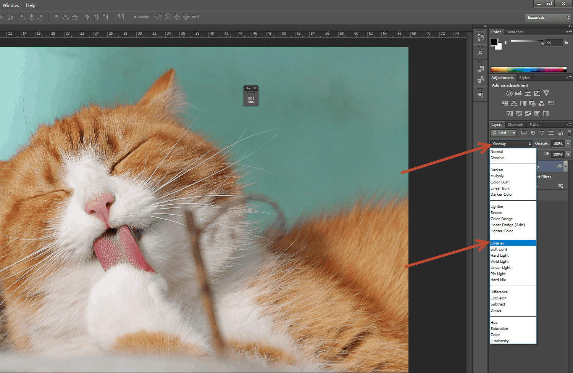Toggle pixel layer filter

[524, 133]
